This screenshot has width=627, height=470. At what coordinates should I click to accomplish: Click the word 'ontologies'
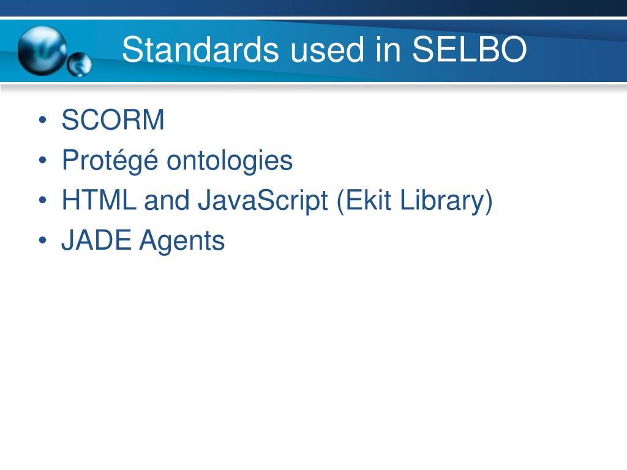click(230, 161)
